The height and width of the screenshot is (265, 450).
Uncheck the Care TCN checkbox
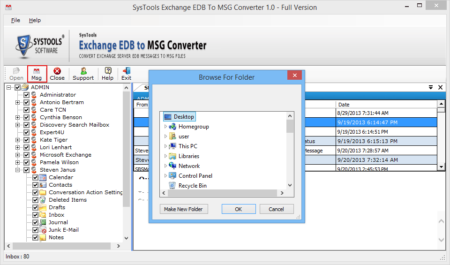pos(26,110)
